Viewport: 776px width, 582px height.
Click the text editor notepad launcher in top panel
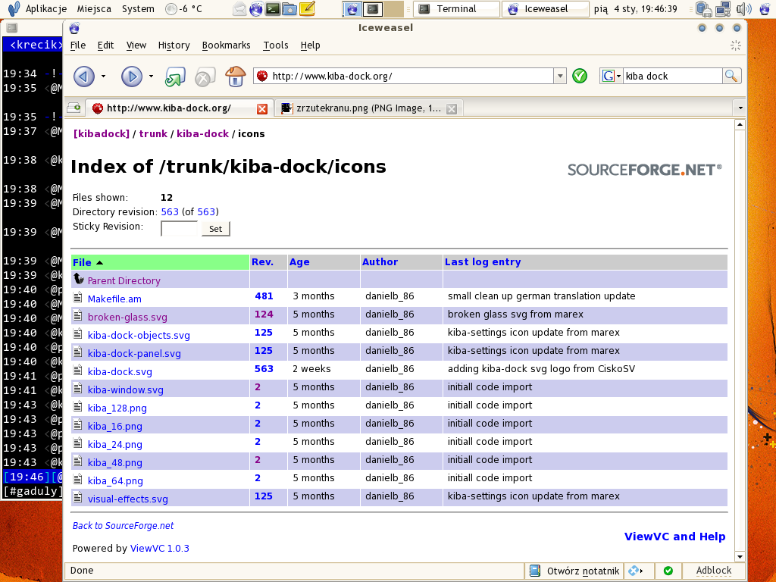308,8
